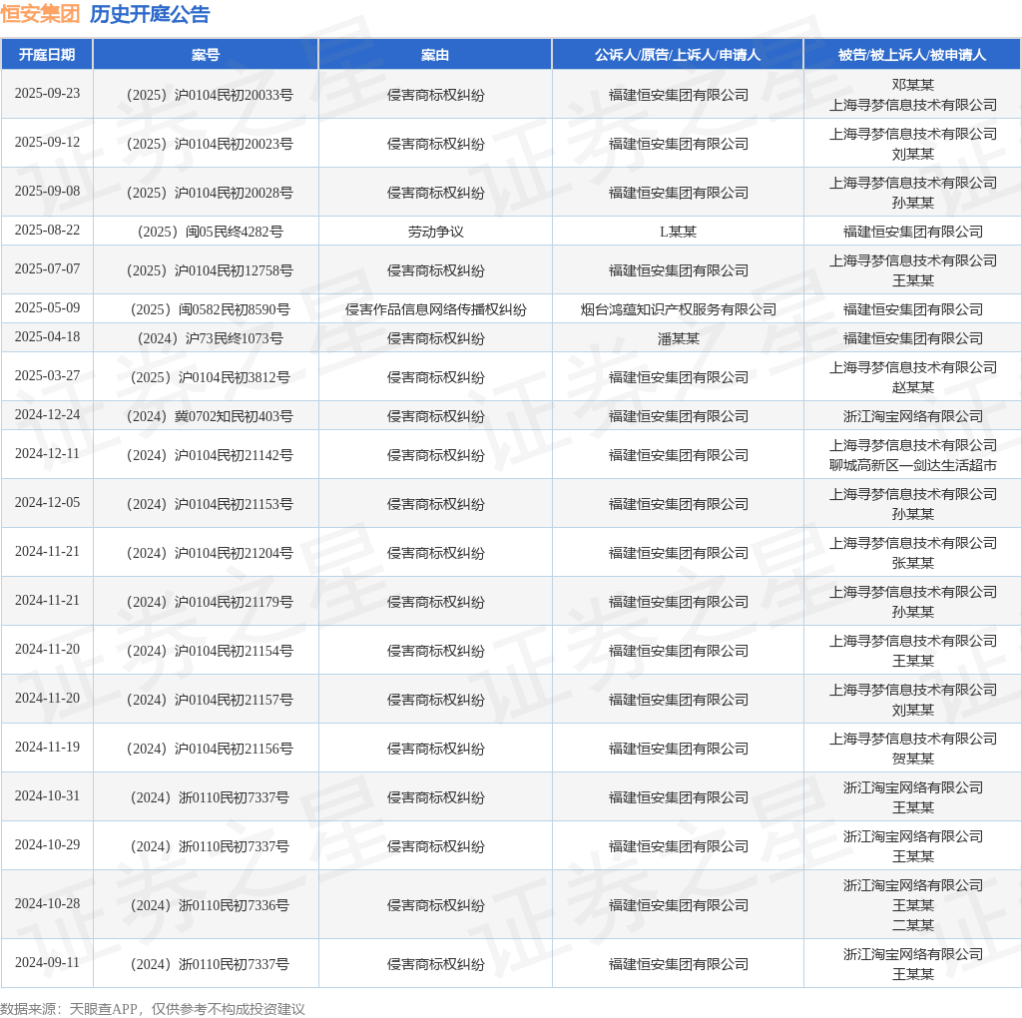Select case number 冀0702知民初403号
Image resolution: width=1022 pixels, height=1018 pixels.
(x=210, y=416)
